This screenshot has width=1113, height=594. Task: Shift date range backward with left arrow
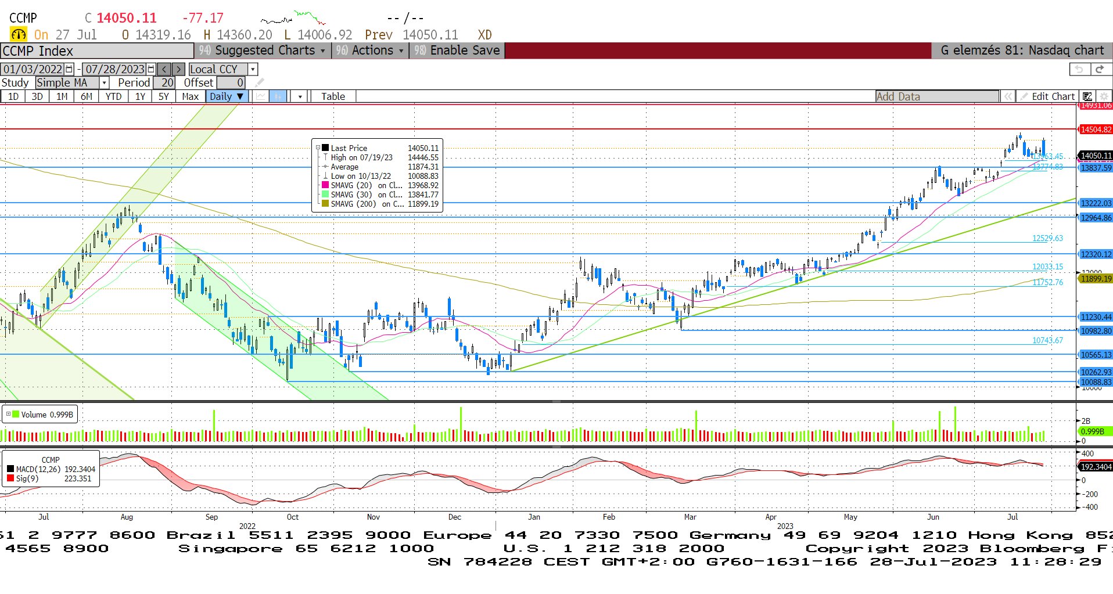pos(164,69)
